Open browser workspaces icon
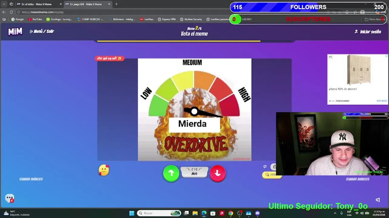 pos(11,4)
